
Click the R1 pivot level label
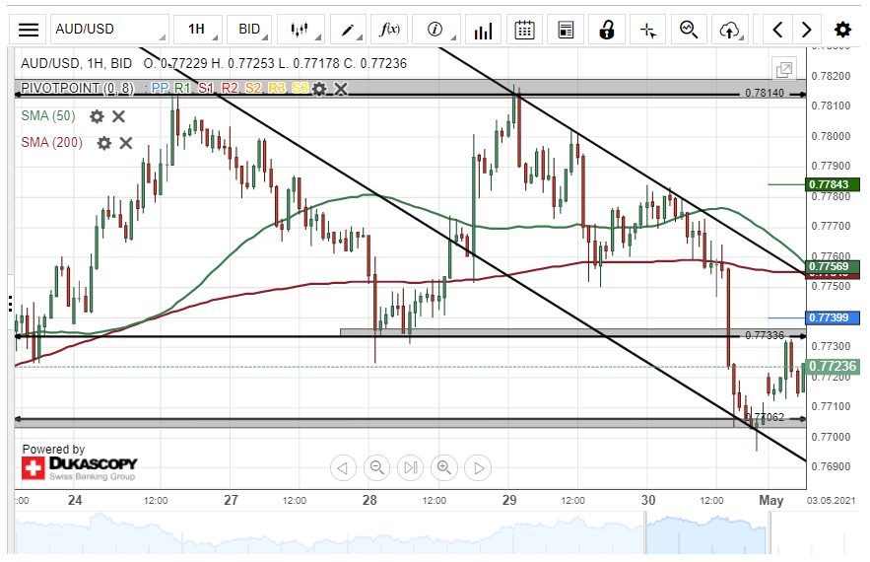182,89
